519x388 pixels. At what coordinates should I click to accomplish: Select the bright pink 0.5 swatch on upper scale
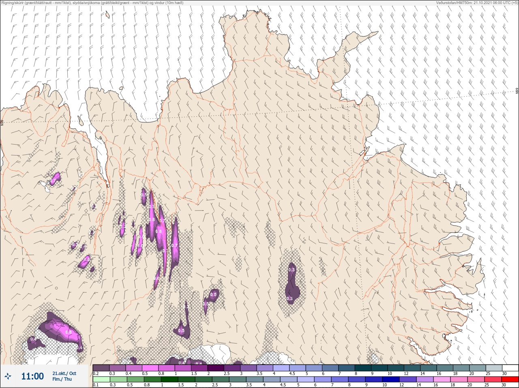pyautogui.click(x=150, y=368)
